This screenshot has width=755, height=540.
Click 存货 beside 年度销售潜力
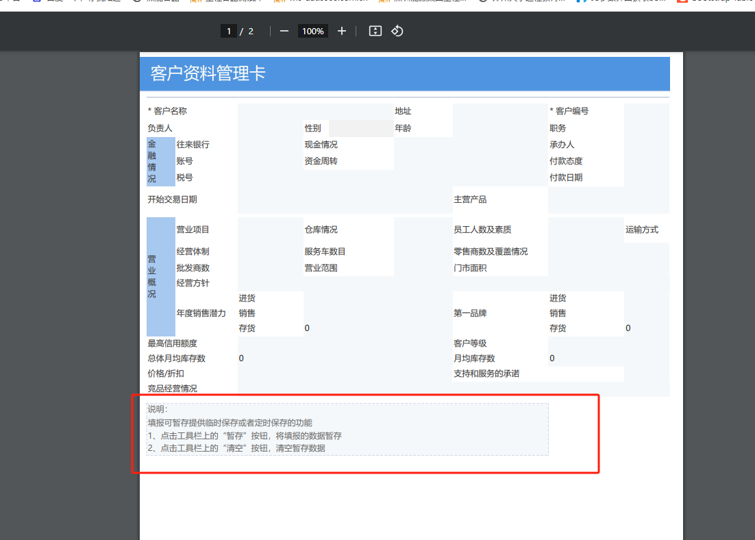247,328
